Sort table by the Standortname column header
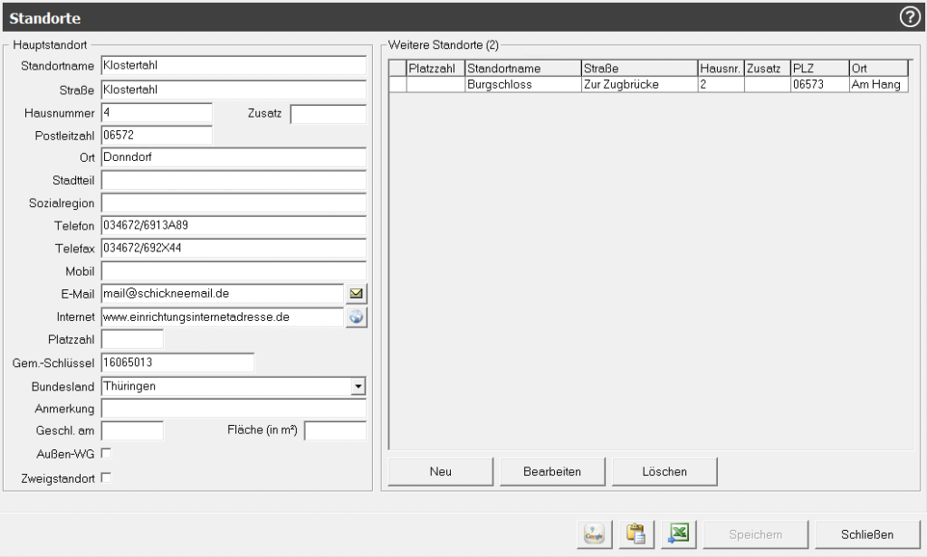Image resolution: width=927 pixels, height=557 pixels. [521, 68]
